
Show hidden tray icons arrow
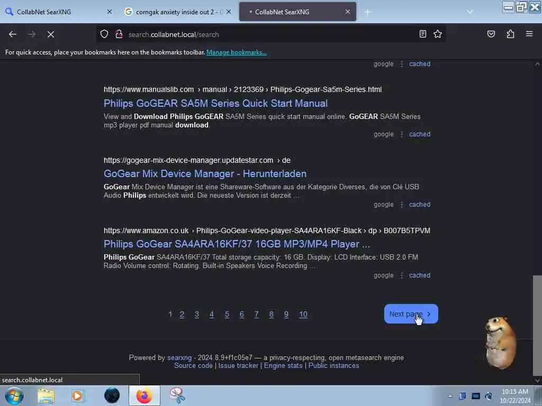pos(450,396)
